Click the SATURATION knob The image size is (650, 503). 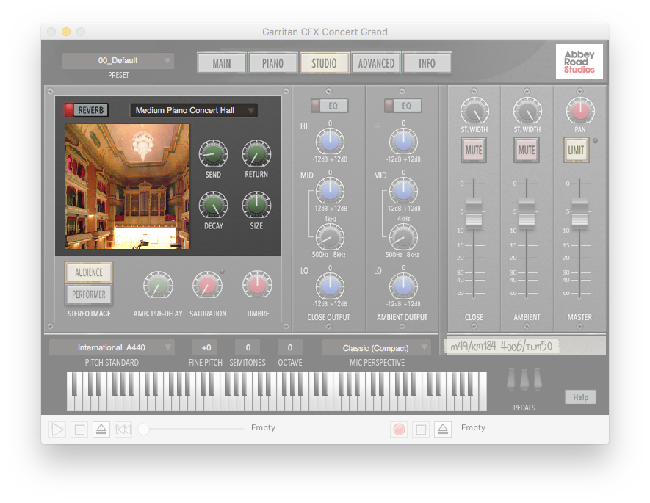tap(208, 285)
